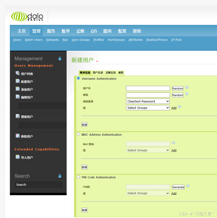Go to the User-Groups submenu link
This screenshot has height=218, width=217.
coord(81,40)
